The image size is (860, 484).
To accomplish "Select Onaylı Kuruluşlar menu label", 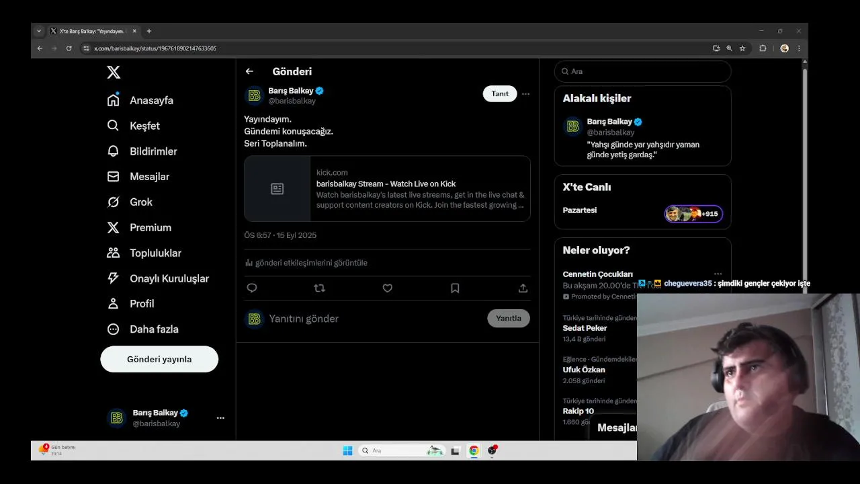I will [x=169, y=278].
